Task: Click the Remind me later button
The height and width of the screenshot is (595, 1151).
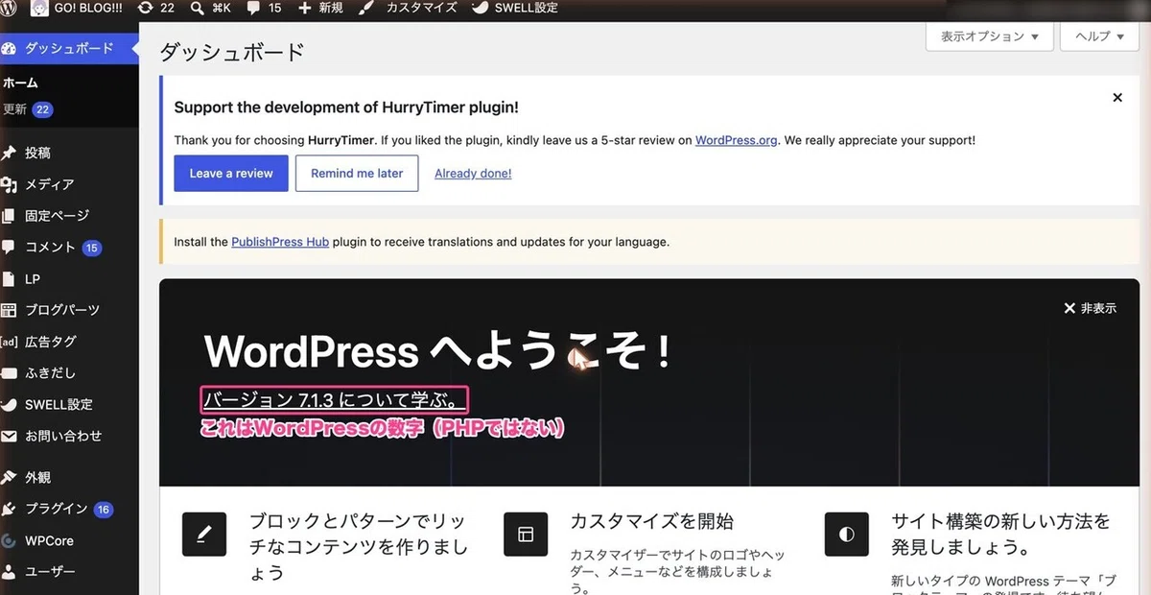Action: (x=357, y=174)
